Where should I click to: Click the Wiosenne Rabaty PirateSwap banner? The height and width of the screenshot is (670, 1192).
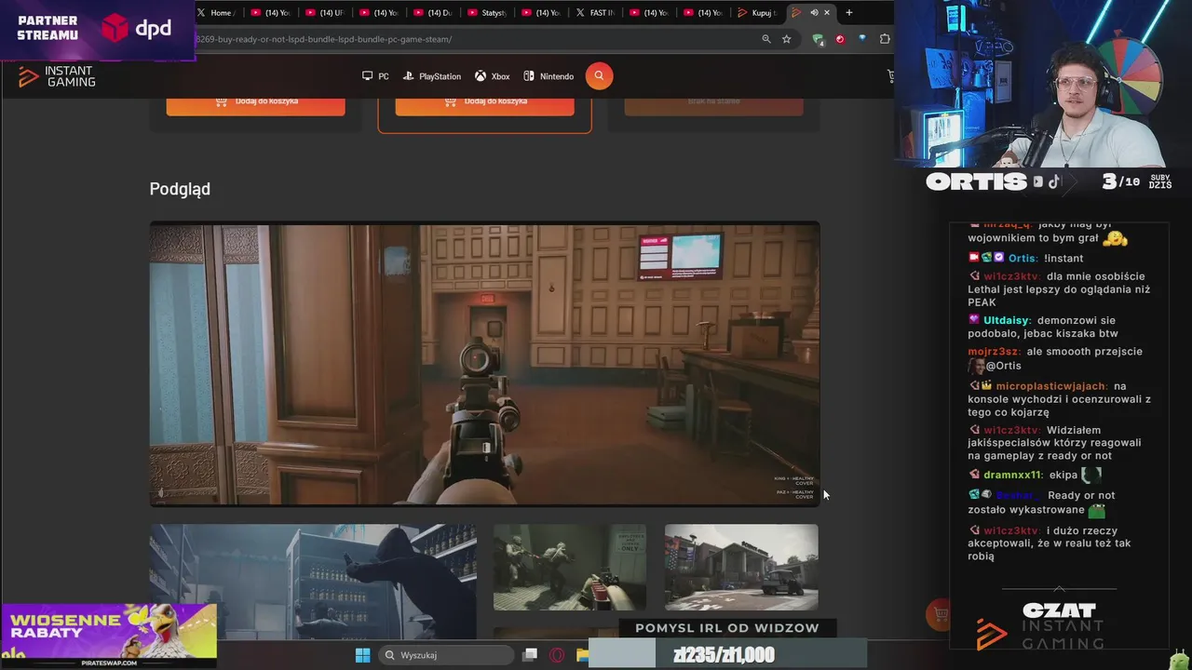108,636
